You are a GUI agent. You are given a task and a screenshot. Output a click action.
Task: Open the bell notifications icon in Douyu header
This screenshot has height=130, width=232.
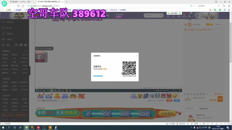coord(189,14)
